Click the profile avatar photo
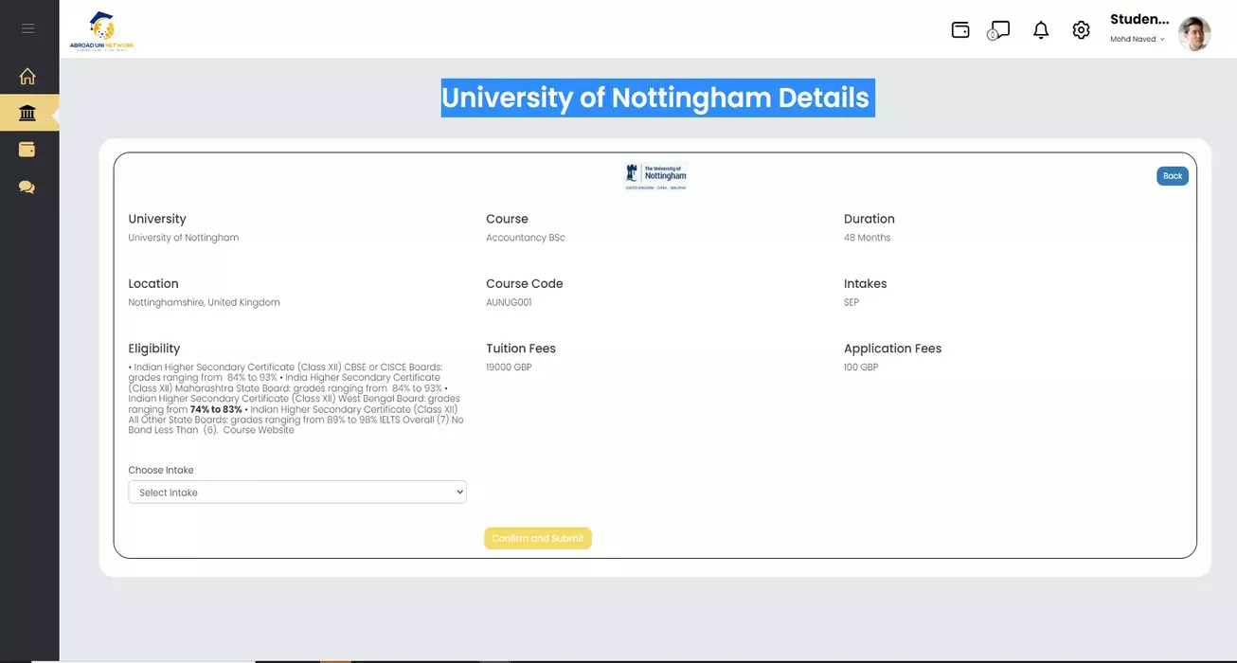Image resolution: width=1237 pixels, height=663 pixels. click(x=1193, y=33)
